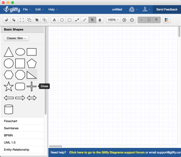Click the Undo arrow icon
Viewport: 181px width, 157px height.
click(6, 20)
